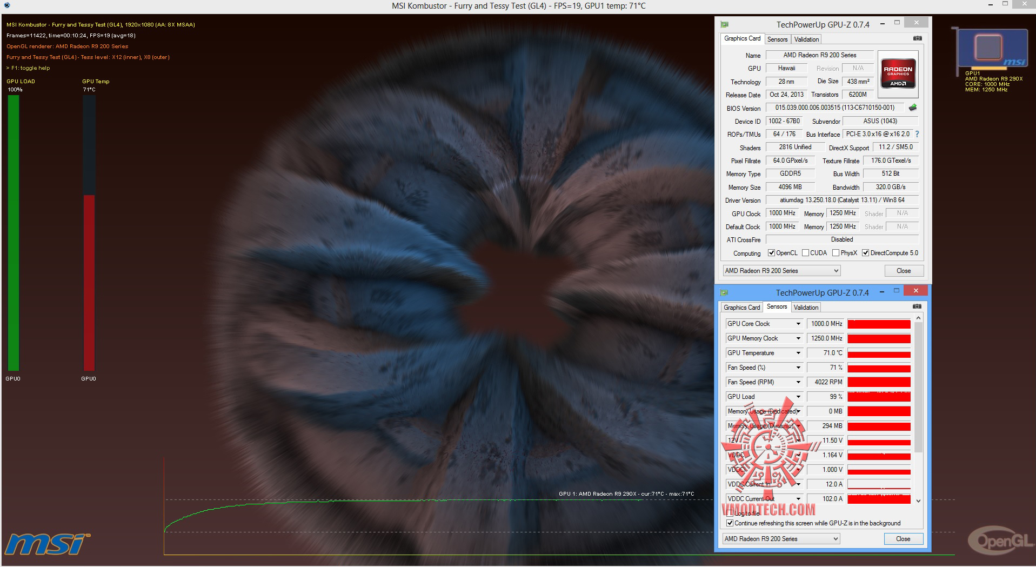Screen dimensions: 1036x567
Task: Click Close button in Sensors GPU-Z window
Action: coord(903,539)
